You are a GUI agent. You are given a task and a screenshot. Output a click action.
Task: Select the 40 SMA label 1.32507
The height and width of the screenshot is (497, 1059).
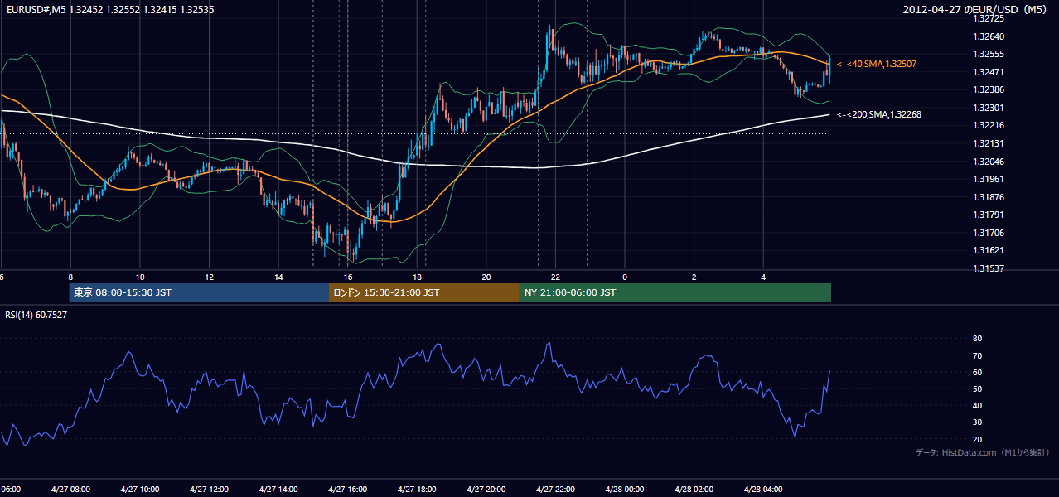(x=877, y=64)
